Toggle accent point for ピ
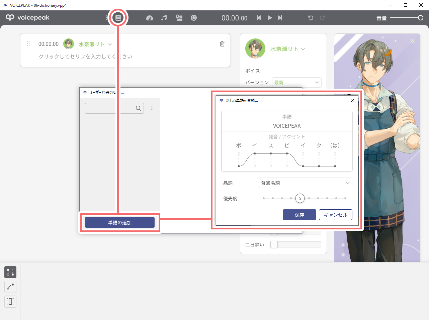429x320 pixels. point(287,159)
